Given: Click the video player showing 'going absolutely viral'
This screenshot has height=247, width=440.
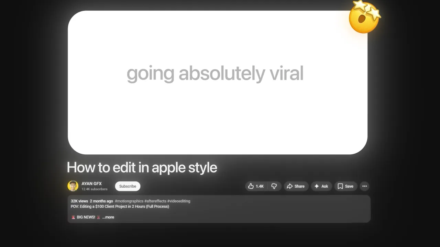Looking at the screenshot, I should point(218,82).
